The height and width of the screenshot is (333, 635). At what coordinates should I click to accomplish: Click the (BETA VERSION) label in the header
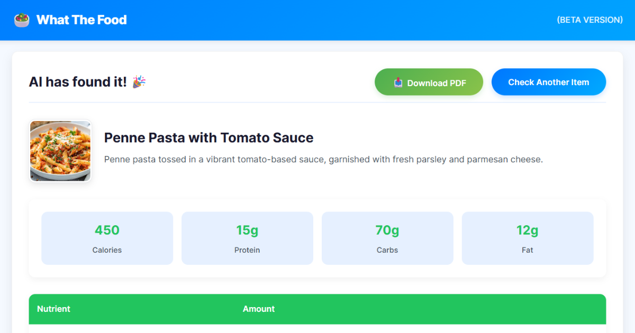click(589, 20)
